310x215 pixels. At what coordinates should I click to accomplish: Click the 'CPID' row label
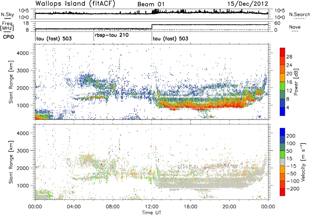(8, 37)
